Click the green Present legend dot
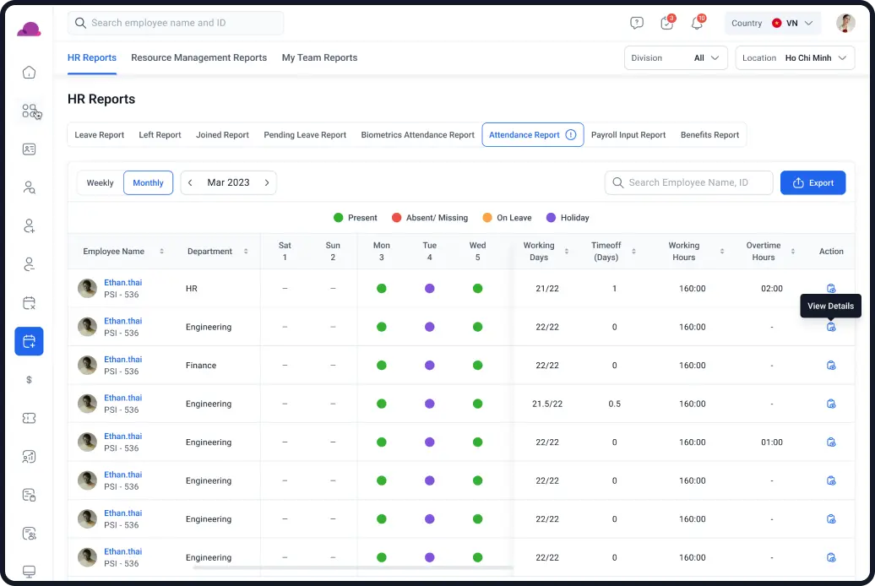The image size is (875, 586). (338, 218)
